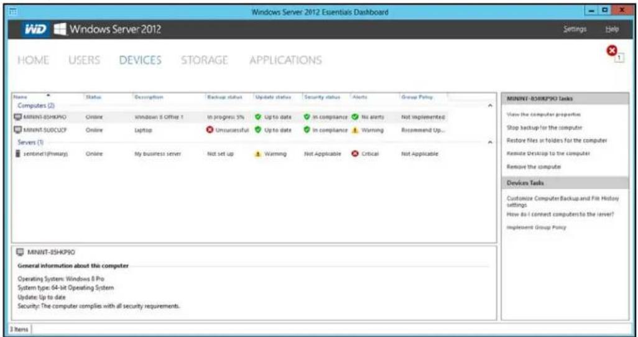Click the Windows logo beside Windows Server 2012

60,29
